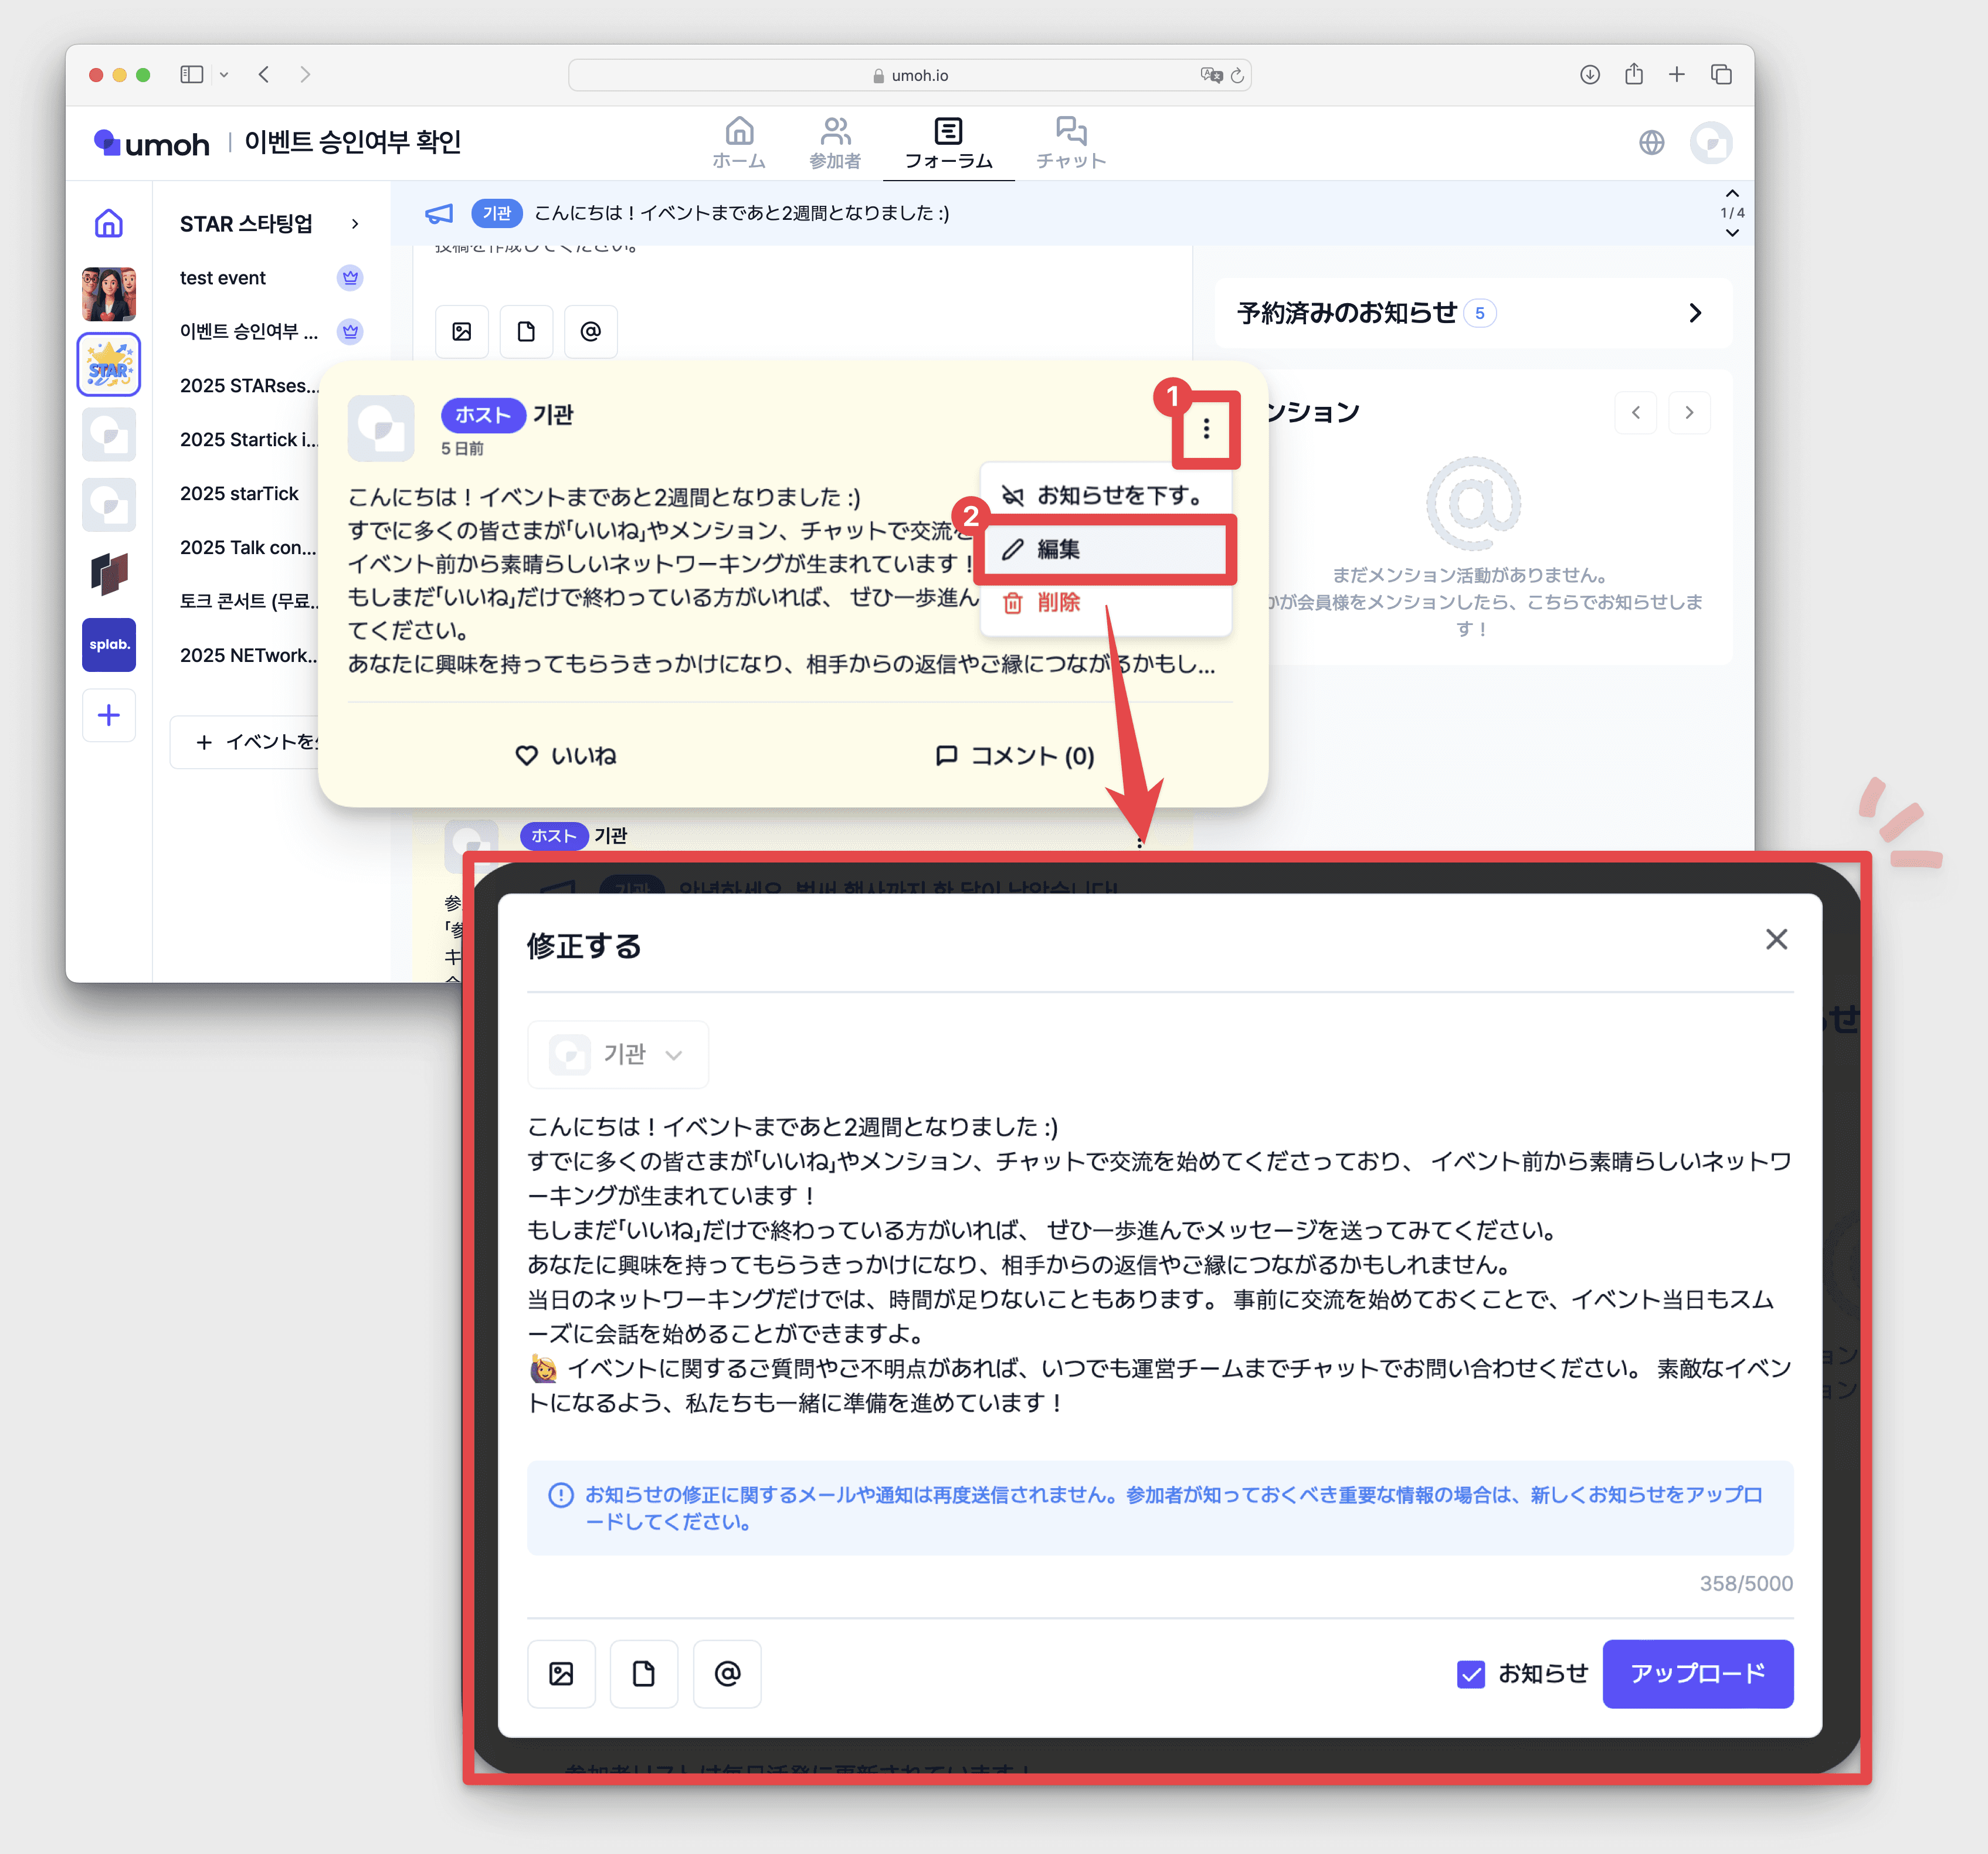Click the file attach icon in dialog
Image resolution: width=1988 pixels, height=1854 pixels.
click(644, 1673)
